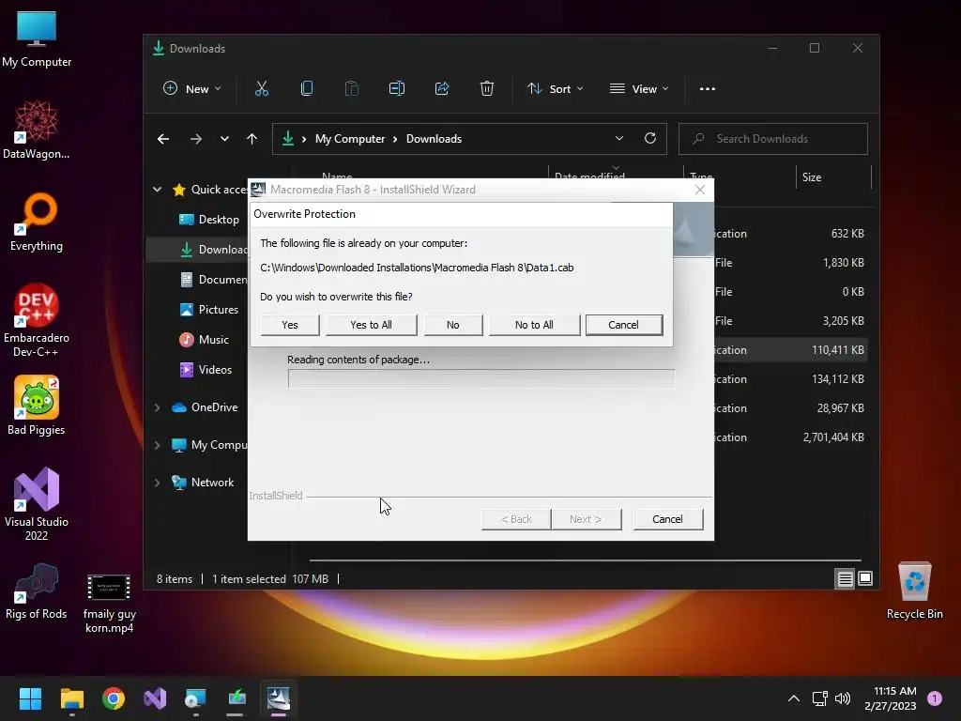
Task: Select Network in navigation pane
Action: point(203,483)
